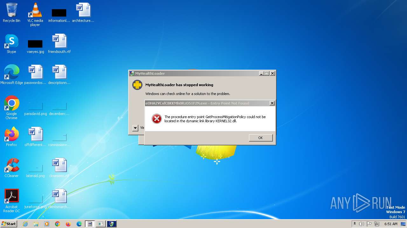The image size is (407, 228).
Task: Select the CCleaner desktop shortcut
Action: [11, 168]
